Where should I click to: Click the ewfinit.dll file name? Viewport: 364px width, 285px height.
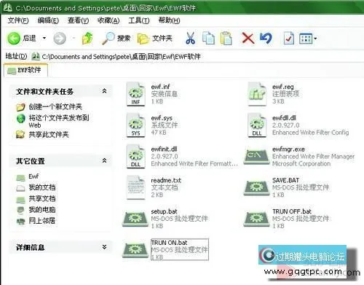[x=164, y=149]
